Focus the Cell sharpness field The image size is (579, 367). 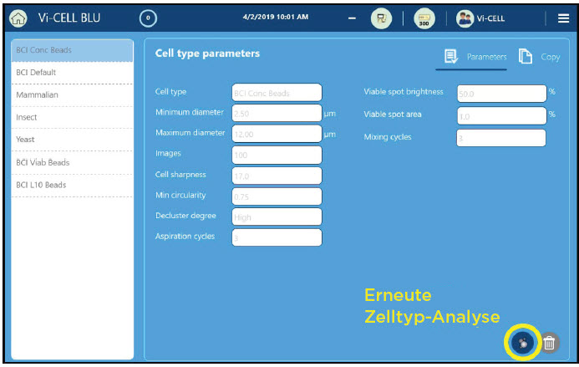click(277, 176)
